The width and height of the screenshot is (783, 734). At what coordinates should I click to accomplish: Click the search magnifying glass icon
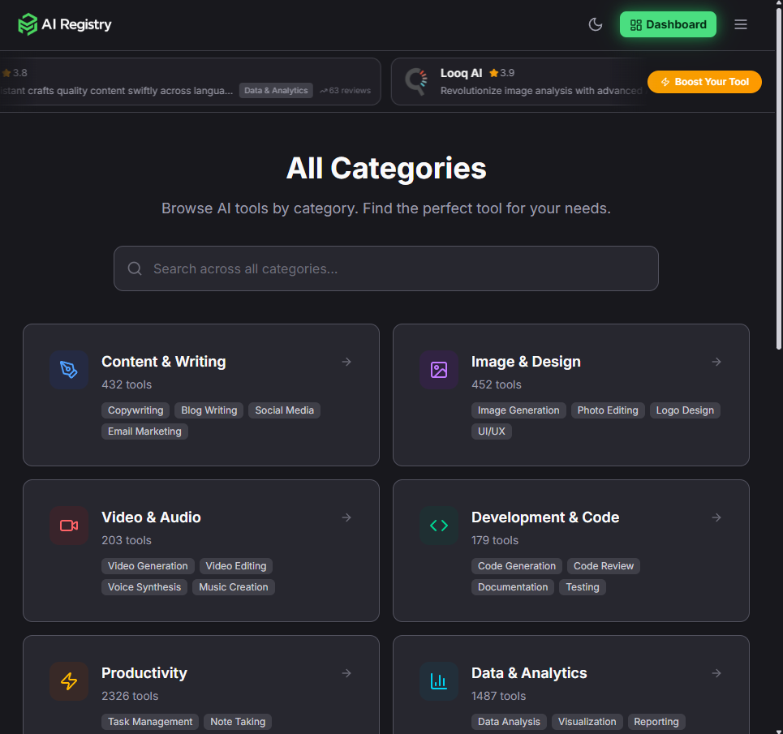[135, 268]
